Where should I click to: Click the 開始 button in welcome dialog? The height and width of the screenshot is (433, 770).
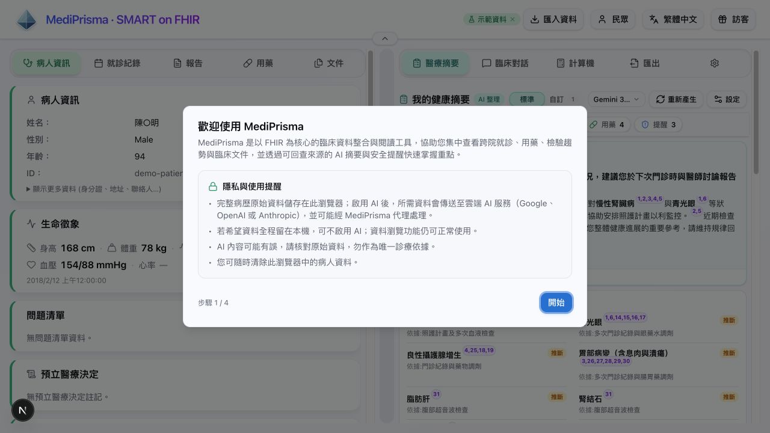point(556,302)
